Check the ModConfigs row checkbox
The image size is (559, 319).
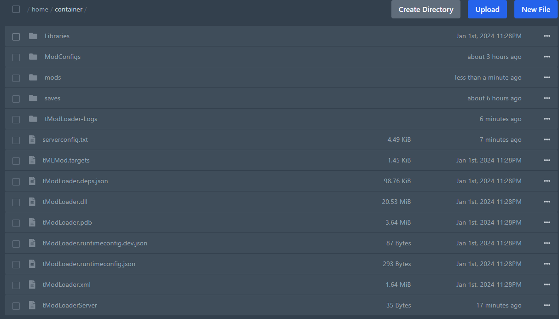[x=16, y=57]
